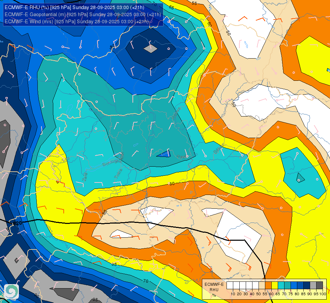Viewport: 330px width, 303px height.
Task: Pick the navy 85–90% legend swatch
Action: (307, 285)
